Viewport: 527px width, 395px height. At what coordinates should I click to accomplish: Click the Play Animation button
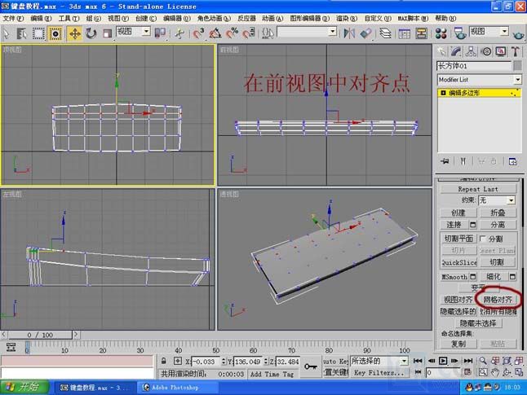[443, 361]
